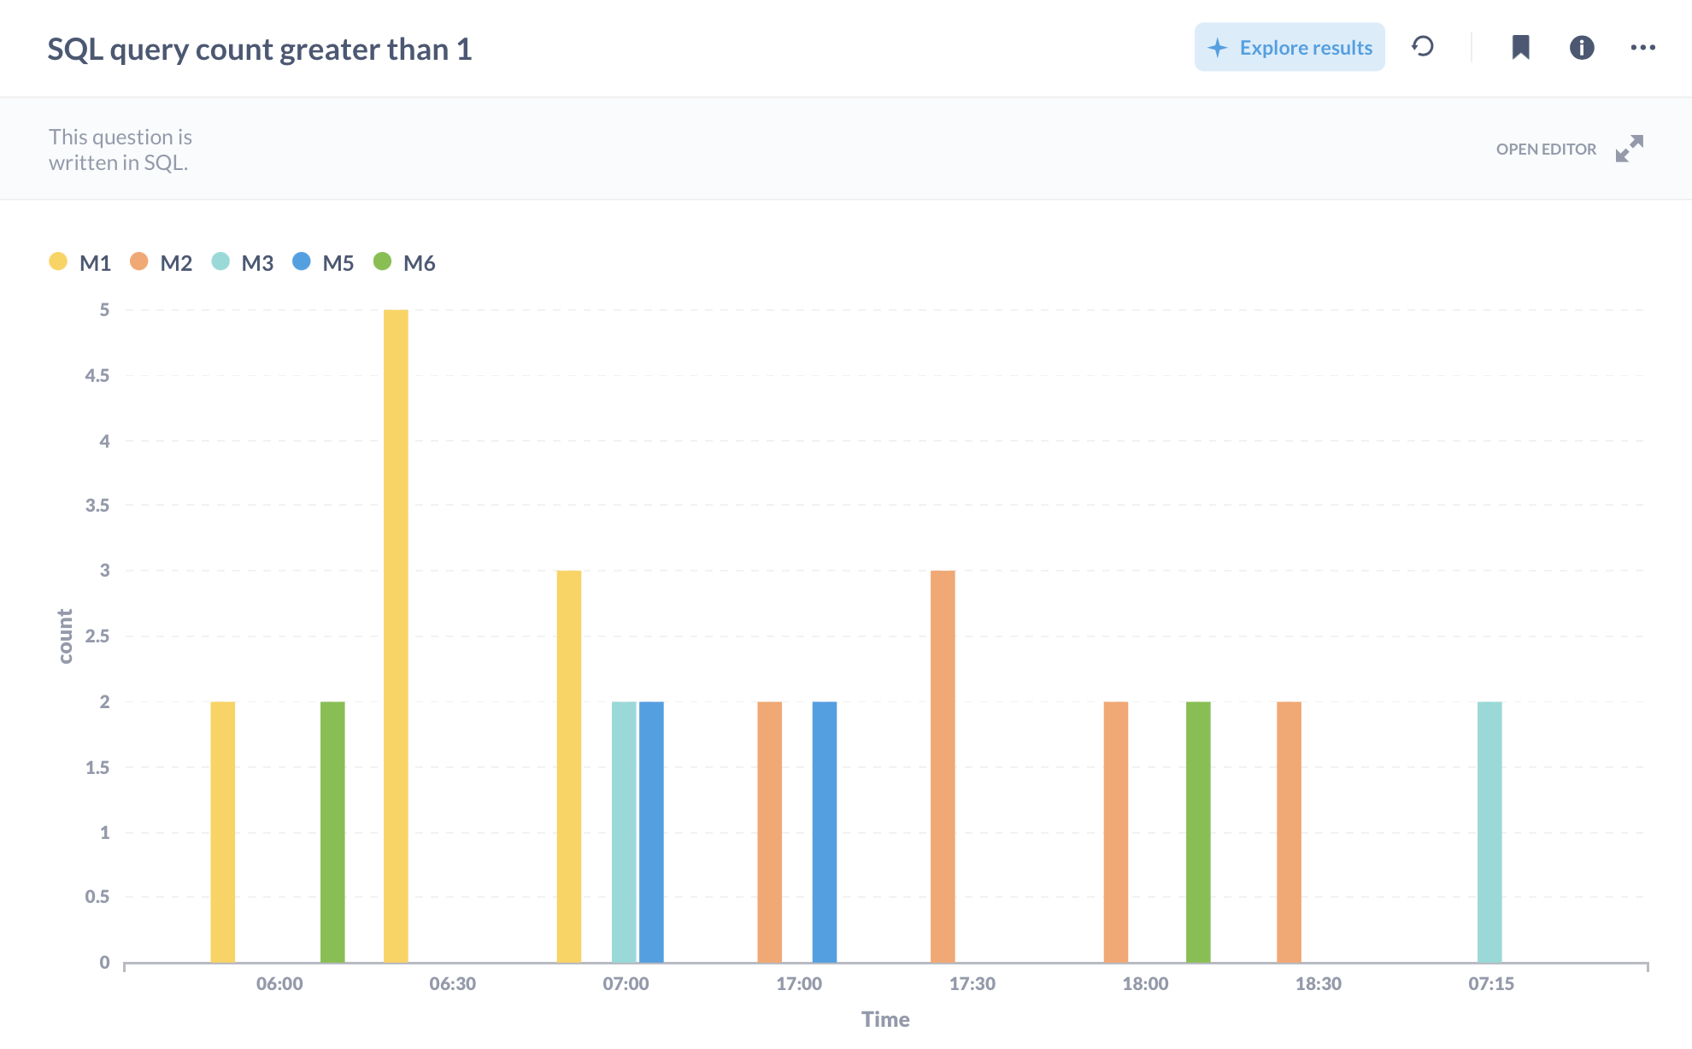The width and height of the screenshot is (1692, 1049).
Task: Click the 06:00 x-axis tick label
Action: [279, 983]
